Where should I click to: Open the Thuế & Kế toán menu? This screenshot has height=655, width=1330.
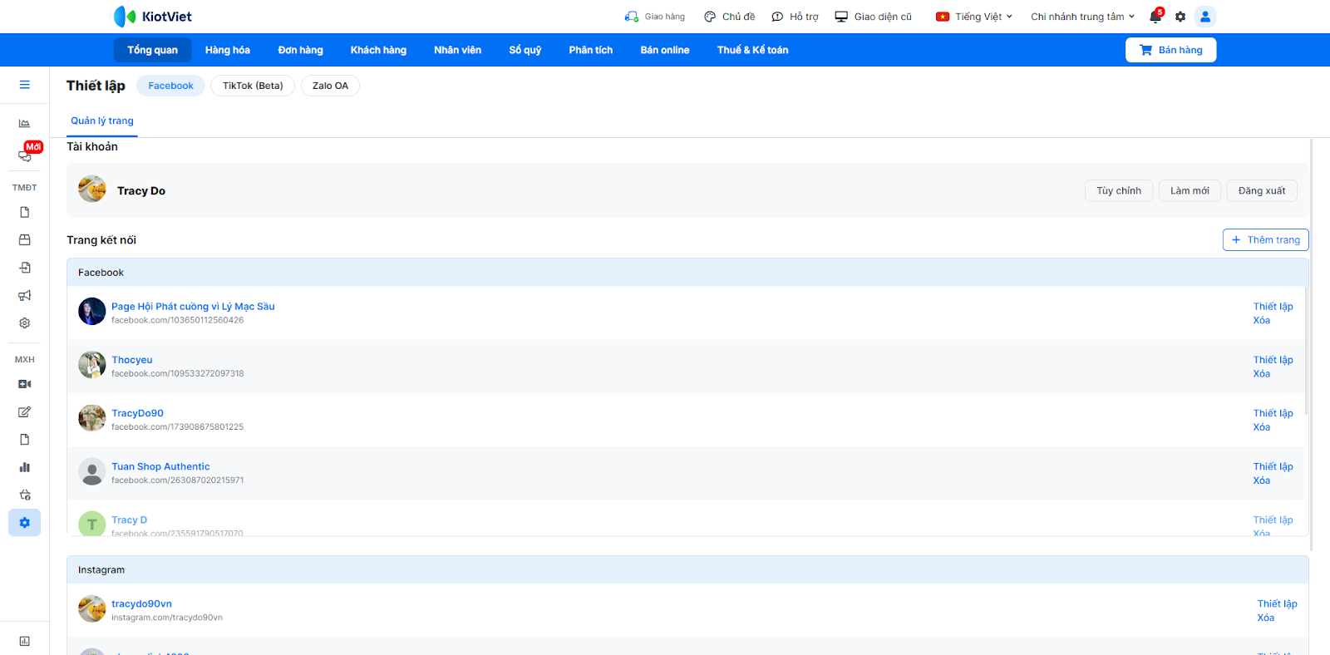(x=753, y=50)
